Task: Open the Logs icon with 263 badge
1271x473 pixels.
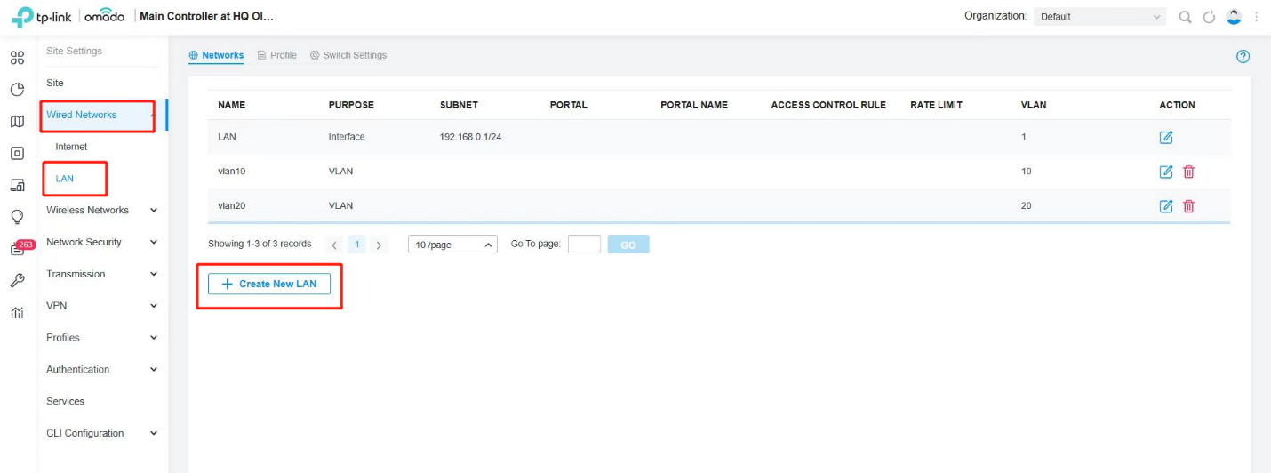Action: (20, 247)
